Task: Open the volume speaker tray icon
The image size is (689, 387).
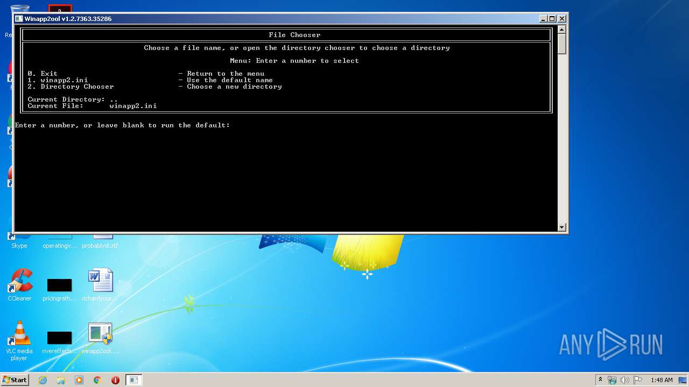Action: click(x=625, y=380)
